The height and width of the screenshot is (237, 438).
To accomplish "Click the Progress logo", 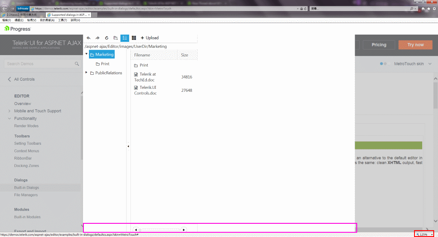I will pos(18,29).
